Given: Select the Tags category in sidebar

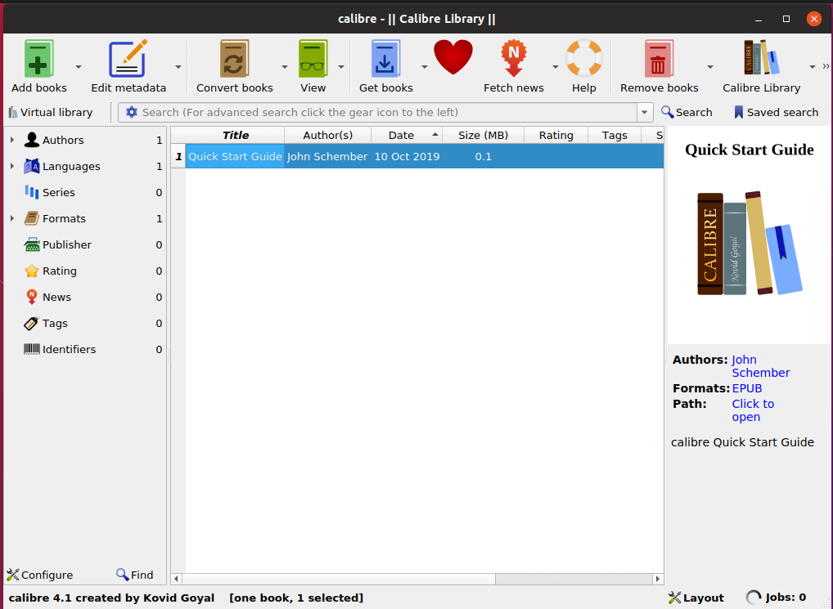Looking at the screenshot, I should (55, 323).
